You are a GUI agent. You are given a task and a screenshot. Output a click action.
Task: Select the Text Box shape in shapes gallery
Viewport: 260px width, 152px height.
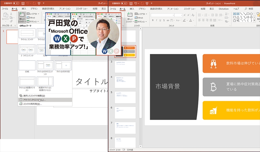click(235, 14)
